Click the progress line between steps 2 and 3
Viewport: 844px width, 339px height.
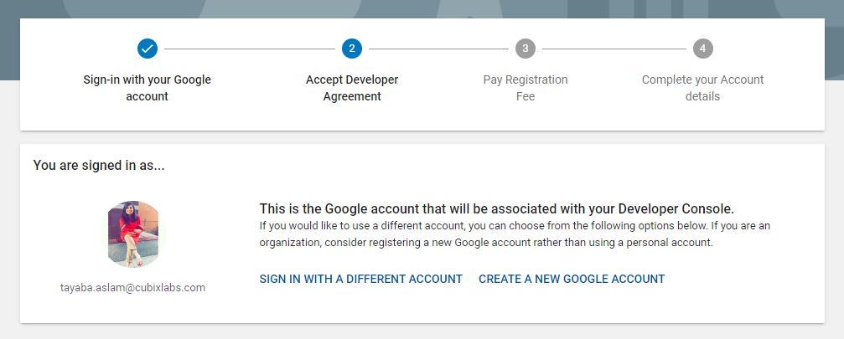tap(438, 49)
